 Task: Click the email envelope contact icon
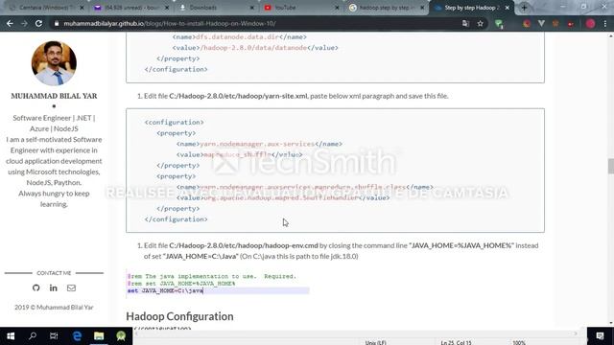[x=71, y=287]
